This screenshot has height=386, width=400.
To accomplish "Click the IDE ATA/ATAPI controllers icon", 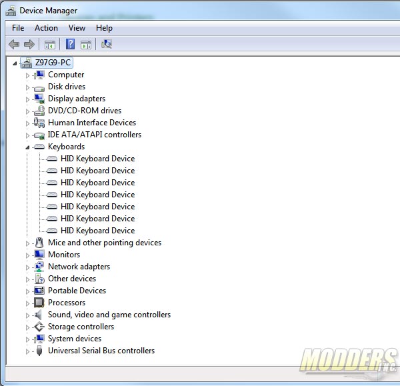I will click(x=39, y=135).
